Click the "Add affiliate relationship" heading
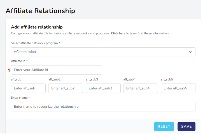The image size is (203, 136). tap(37, 27)
